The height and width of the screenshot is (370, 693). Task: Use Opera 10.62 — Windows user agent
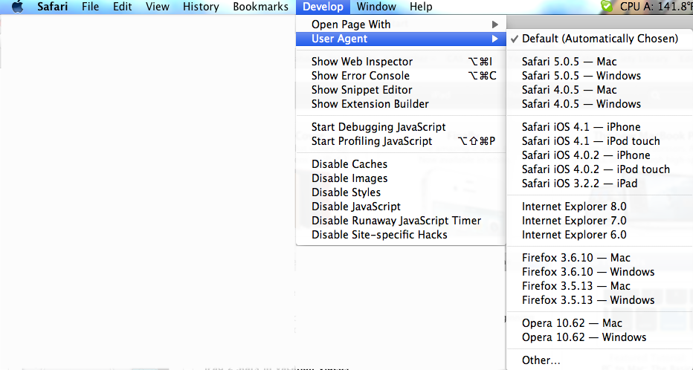(600, 337)
